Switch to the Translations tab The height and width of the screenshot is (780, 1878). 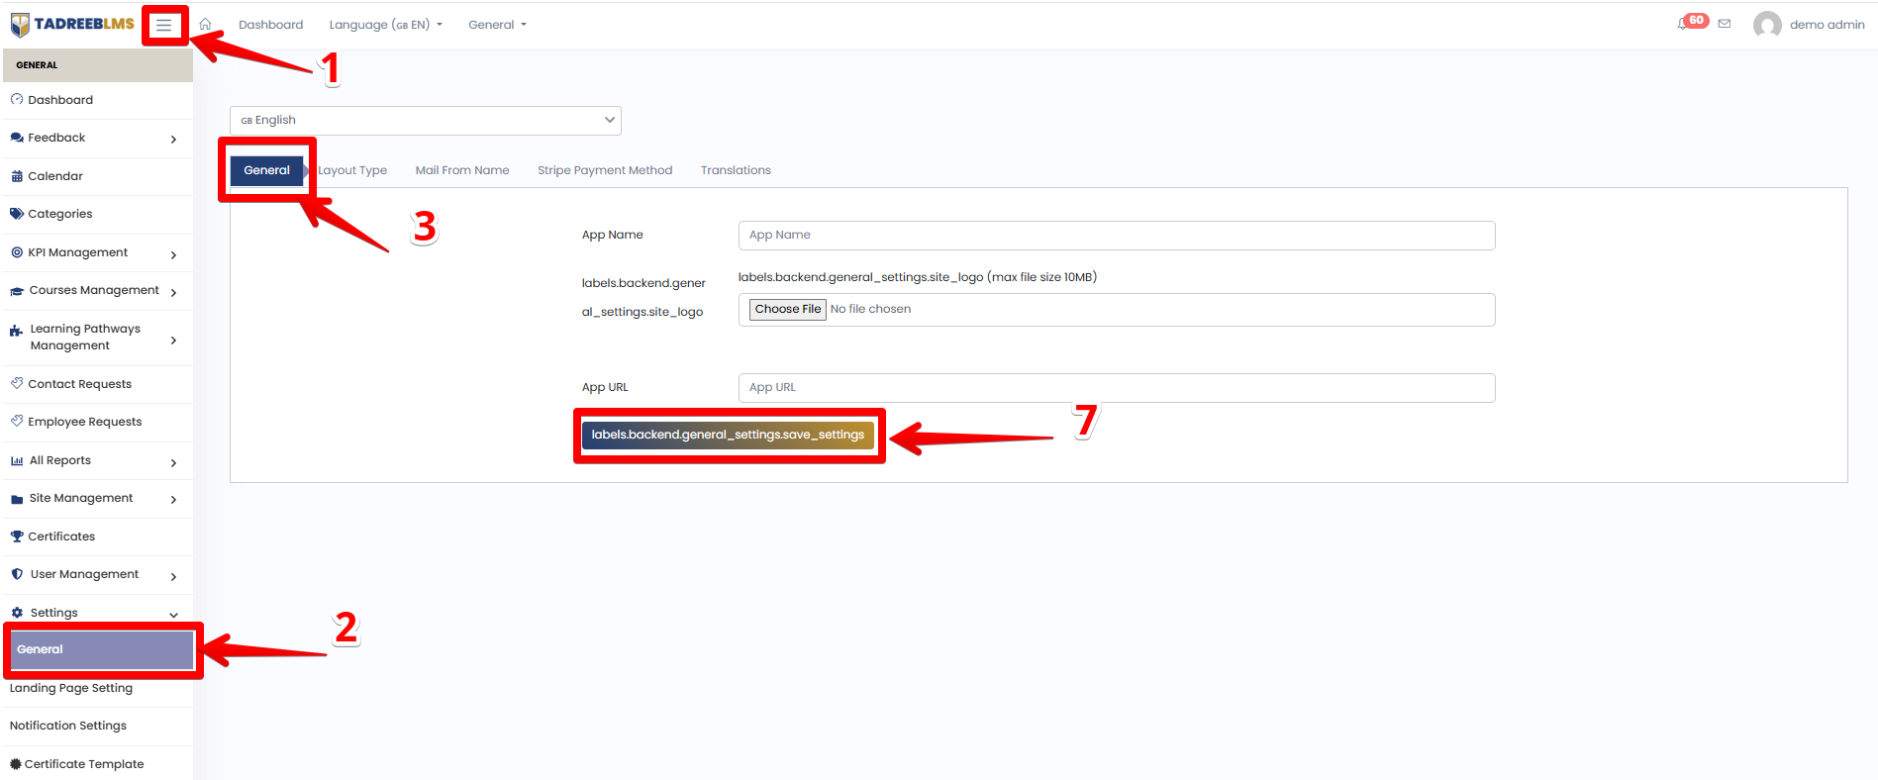tap(736, 170)
